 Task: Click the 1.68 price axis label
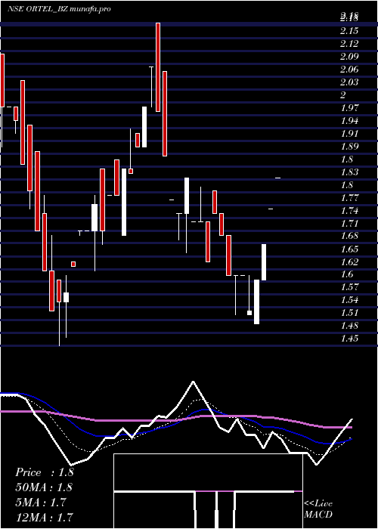click(349, 236)
